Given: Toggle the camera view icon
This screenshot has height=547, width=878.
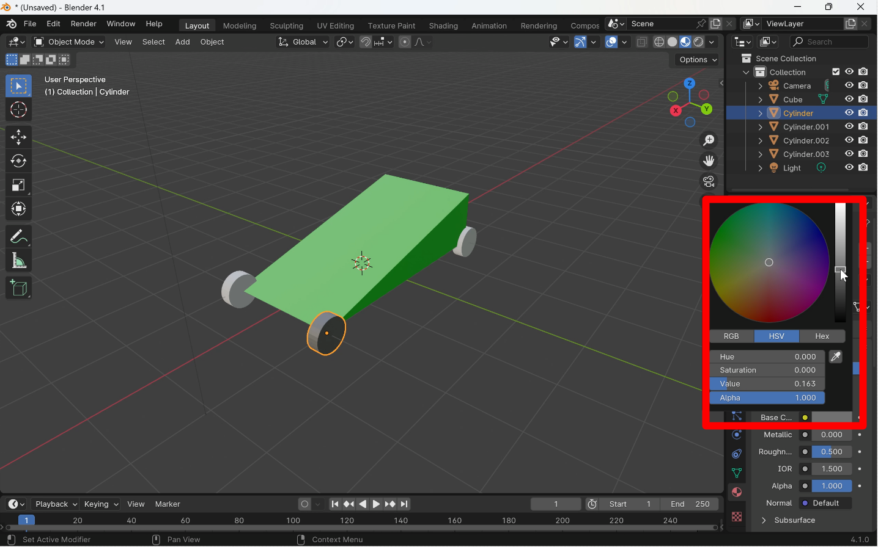Looking at the screenshot, I should [709, 182].
